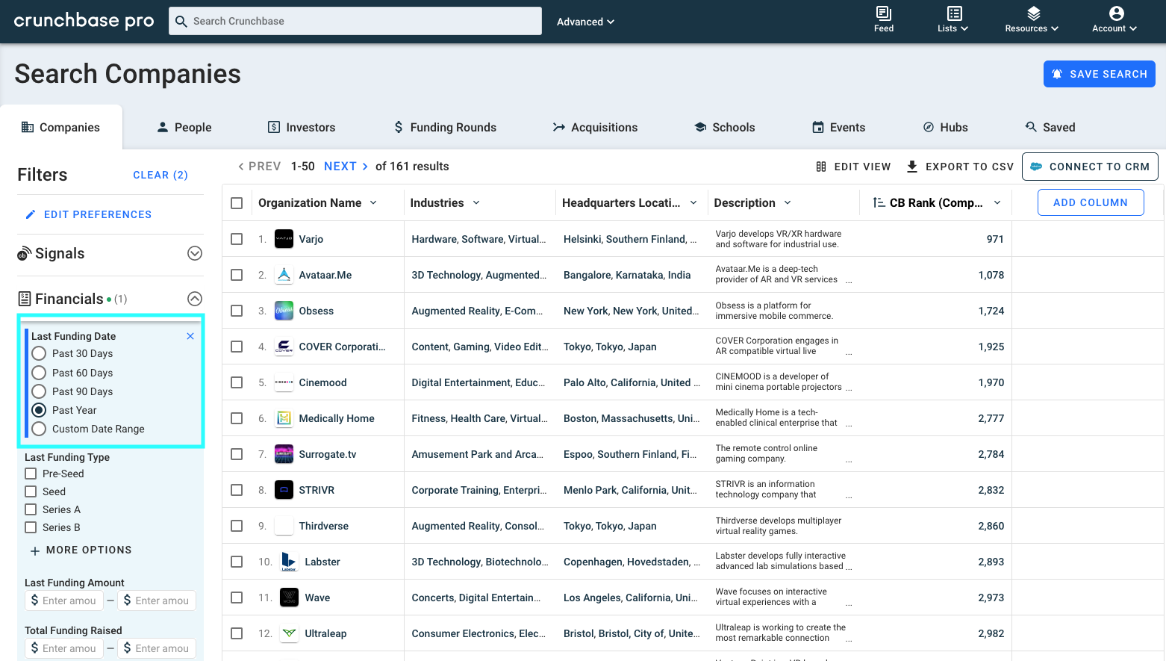Click the Wave company logo
This screenshot has height=661, width=1166.
(289, 598)
